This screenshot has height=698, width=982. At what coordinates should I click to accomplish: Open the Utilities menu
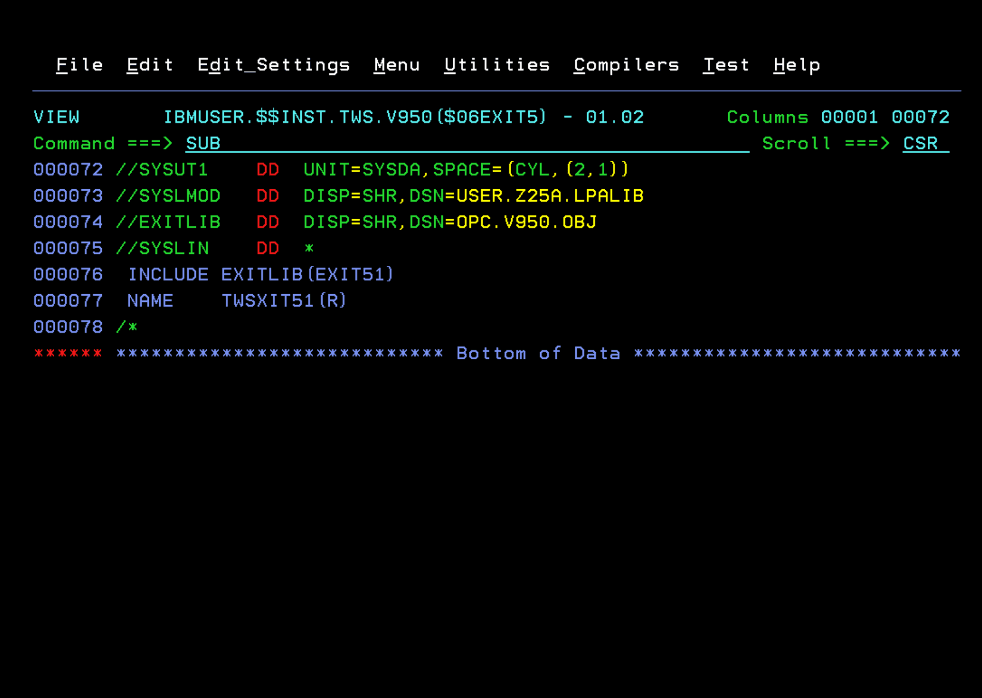(497, 65)
